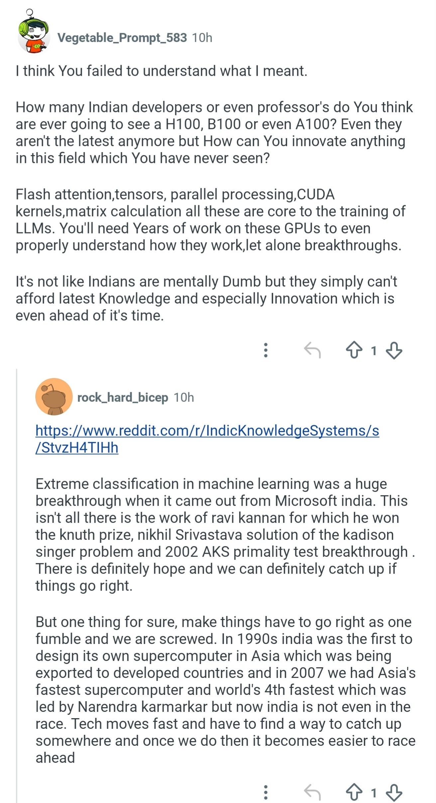Click the vote count on rock_hard_bicep's reply

[x=374, y=793]
